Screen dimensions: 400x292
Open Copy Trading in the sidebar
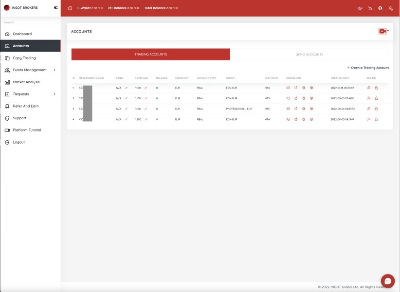point(30,58)
